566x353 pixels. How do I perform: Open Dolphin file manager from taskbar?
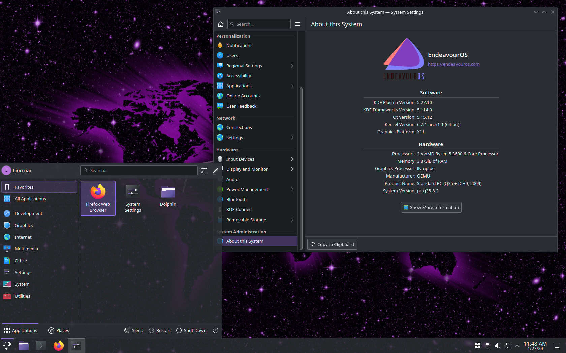24,346
